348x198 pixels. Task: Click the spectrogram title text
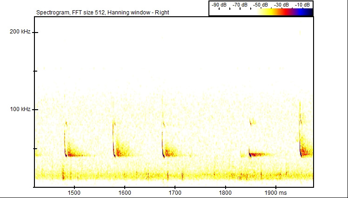click(102, 12)
